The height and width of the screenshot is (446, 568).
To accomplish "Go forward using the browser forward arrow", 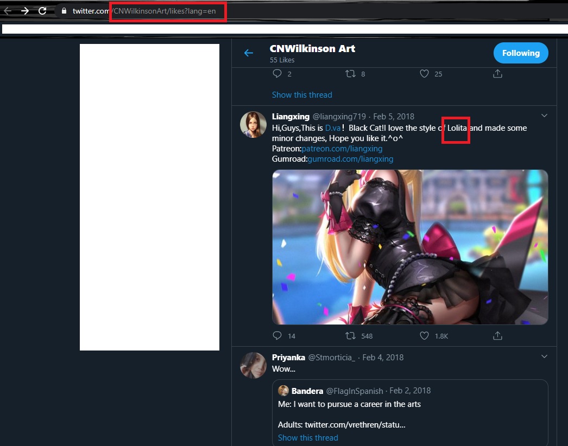I will 24,11.
